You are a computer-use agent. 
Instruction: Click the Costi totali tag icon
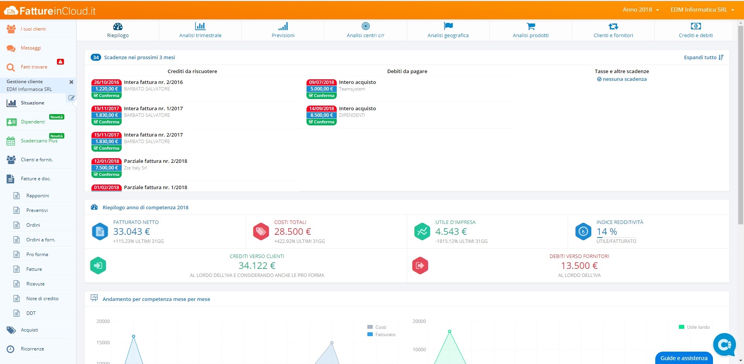point(261,232)
